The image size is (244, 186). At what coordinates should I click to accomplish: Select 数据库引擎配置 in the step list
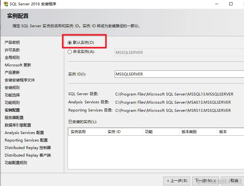point(18,125)
